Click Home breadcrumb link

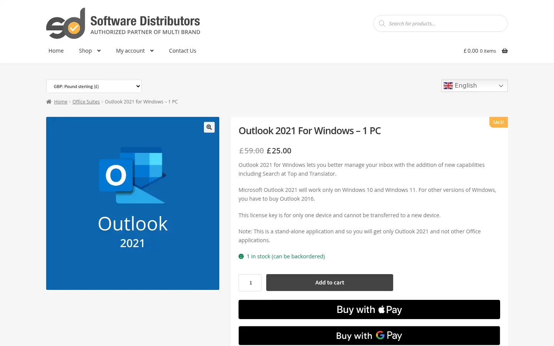60,102
